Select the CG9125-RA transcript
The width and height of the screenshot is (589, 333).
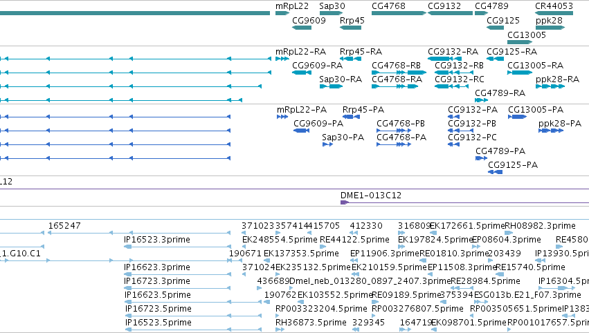[x=495, y=59]
